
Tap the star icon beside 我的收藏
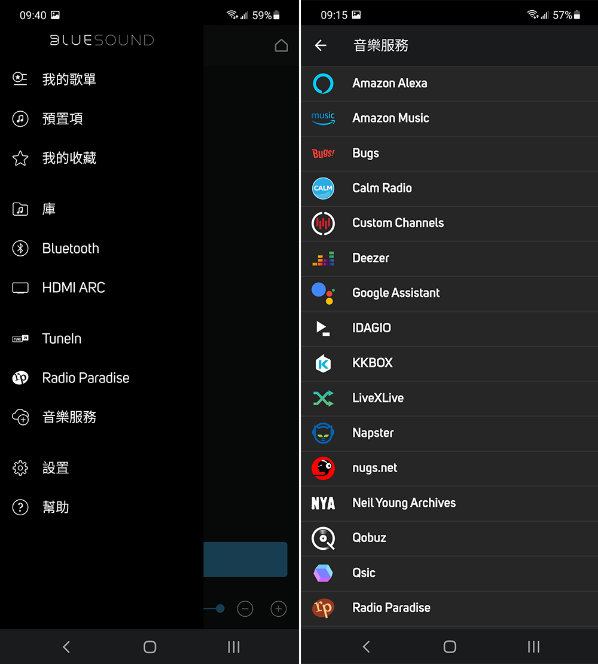[x=20, y=158]
